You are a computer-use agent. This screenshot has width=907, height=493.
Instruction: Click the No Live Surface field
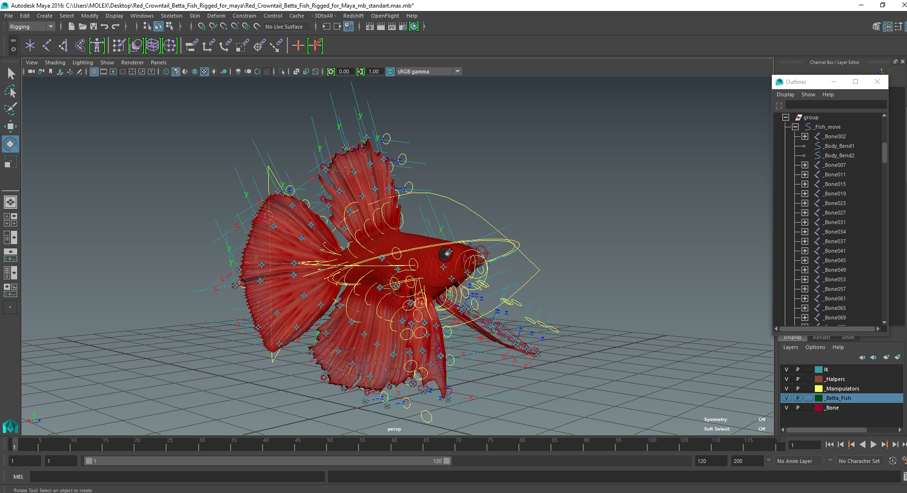286,27
